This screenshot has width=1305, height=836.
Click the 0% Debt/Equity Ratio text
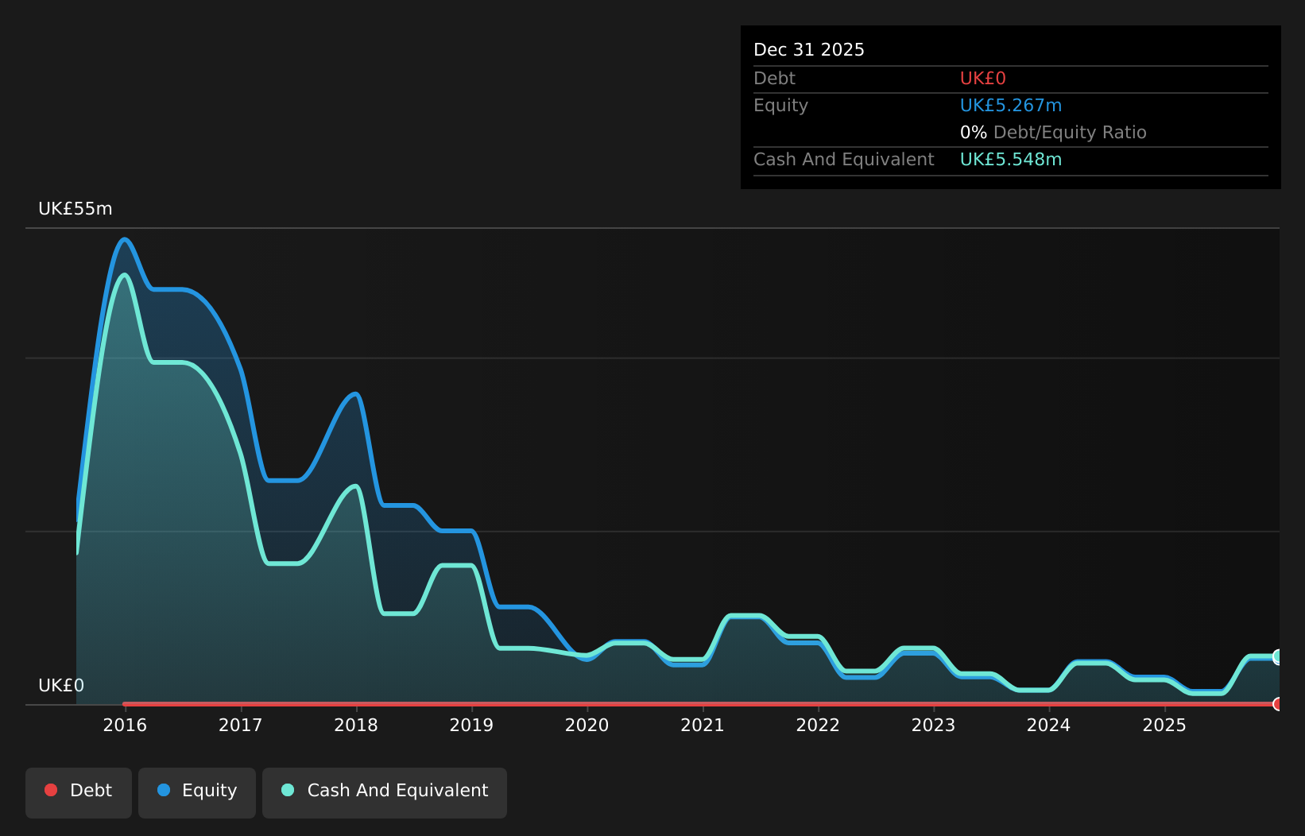pos(1053,133)
